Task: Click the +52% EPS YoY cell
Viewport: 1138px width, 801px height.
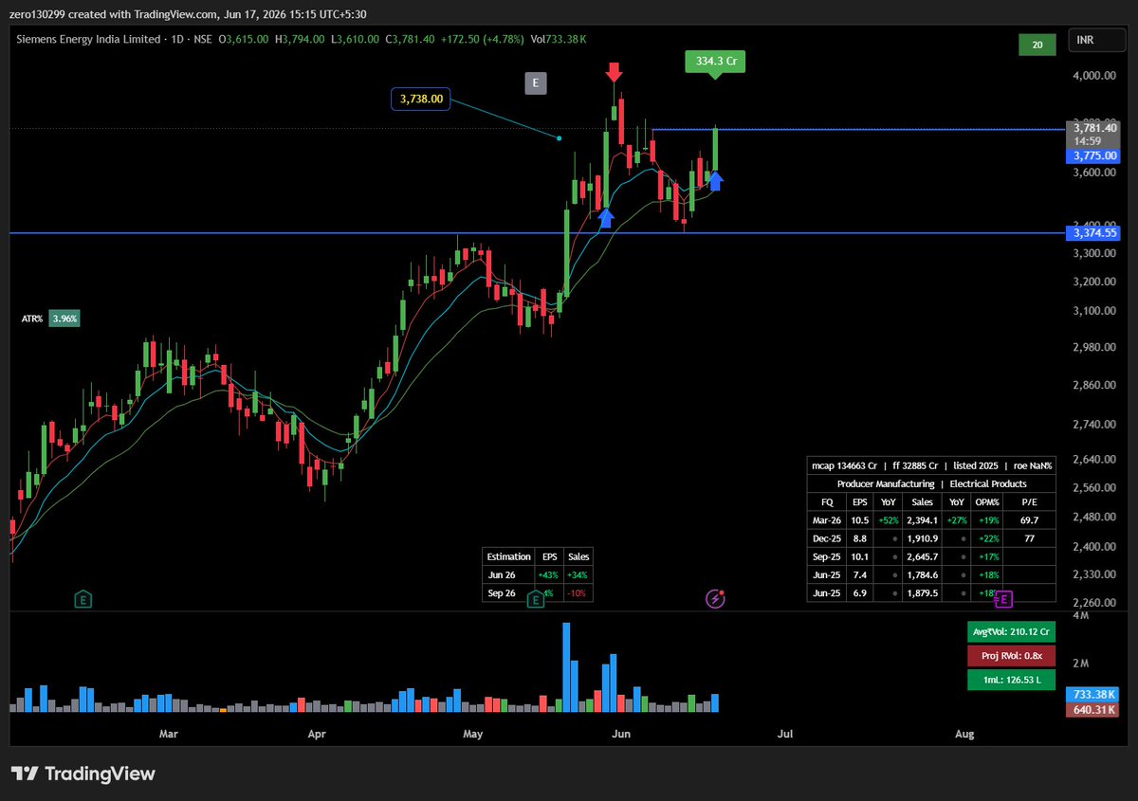Action: pyautogui.click(x=888, y=520)
